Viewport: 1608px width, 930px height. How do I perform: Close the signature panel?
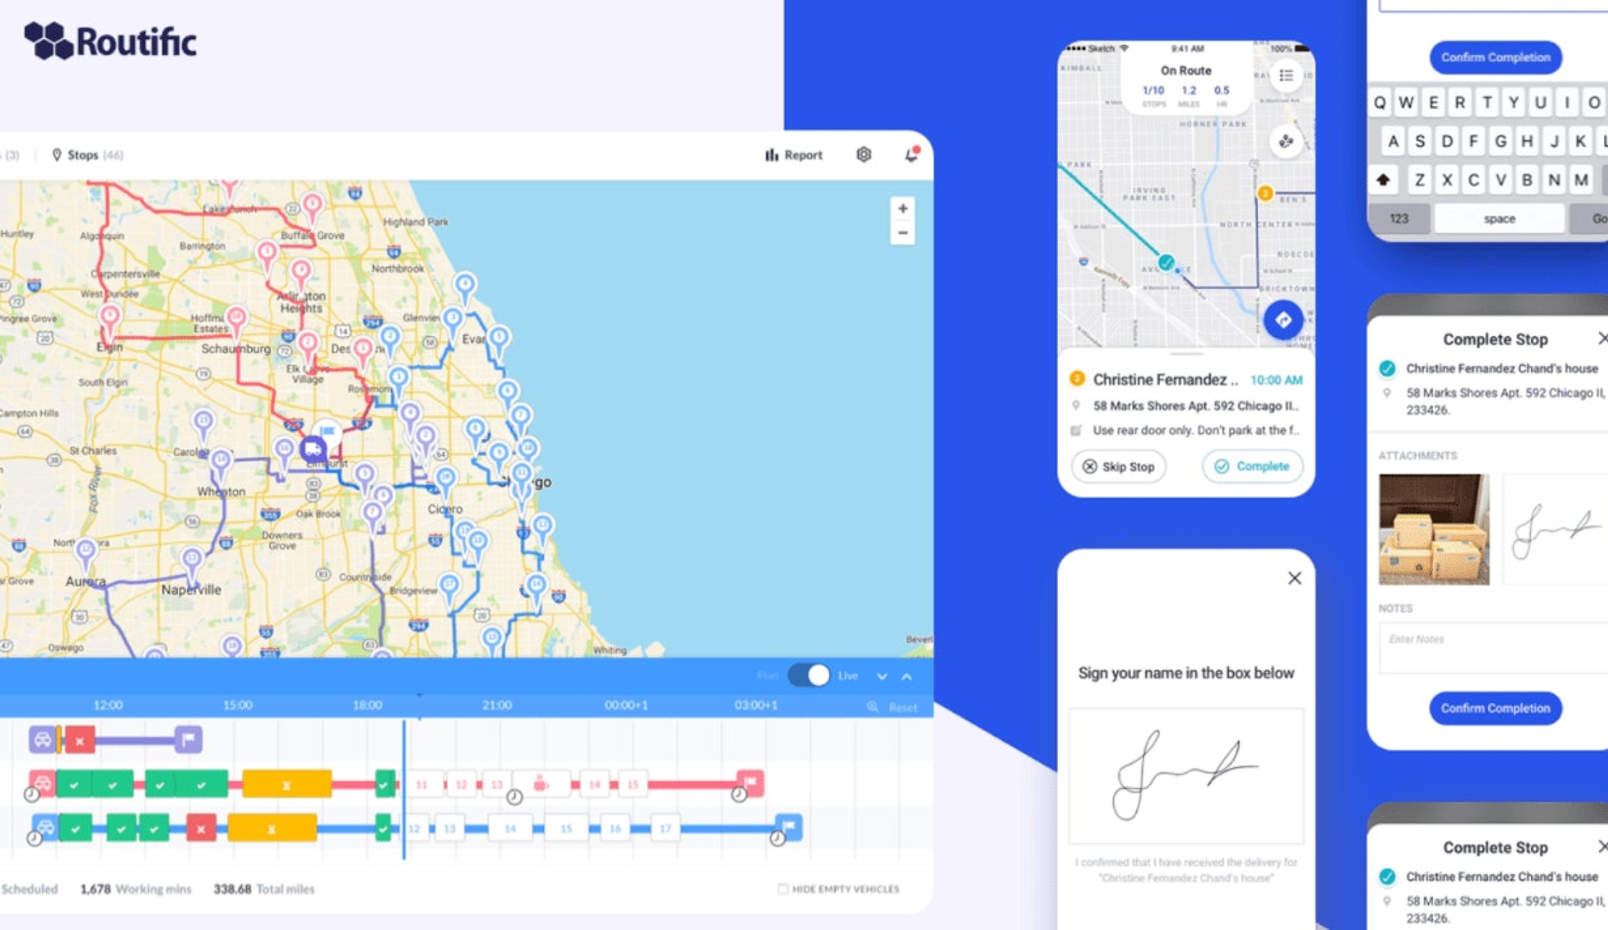coord(1294,578)
